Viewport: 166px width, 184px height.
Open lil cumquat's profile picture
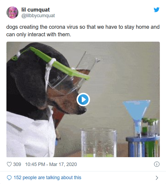(12, 12)
